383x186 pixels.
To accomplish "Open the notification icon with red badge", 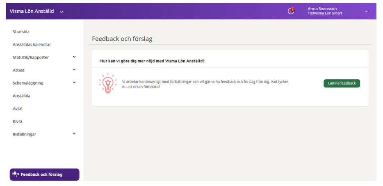I will pos(291,11).
